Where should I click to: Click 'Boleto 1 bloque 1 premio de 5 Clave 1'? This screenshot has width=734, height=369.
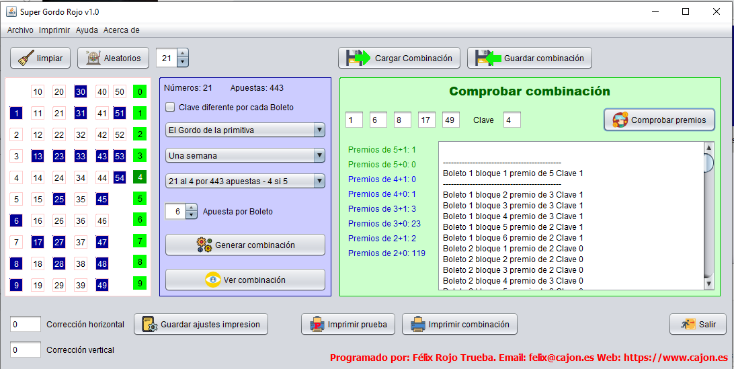513,173
